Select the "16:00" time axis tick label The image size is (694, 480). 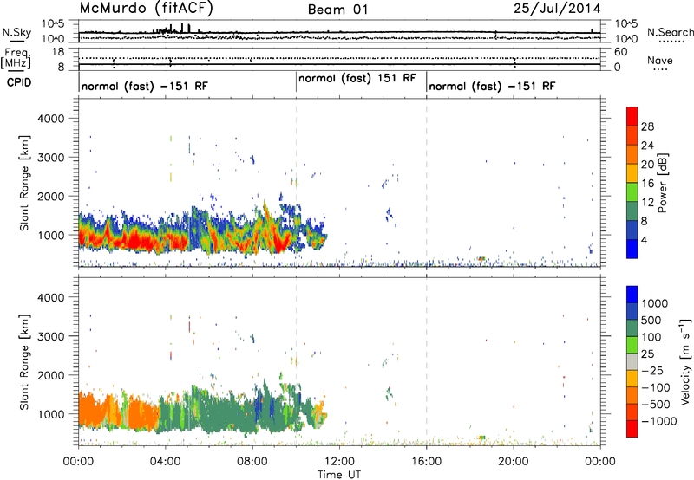tap(426, 462)
